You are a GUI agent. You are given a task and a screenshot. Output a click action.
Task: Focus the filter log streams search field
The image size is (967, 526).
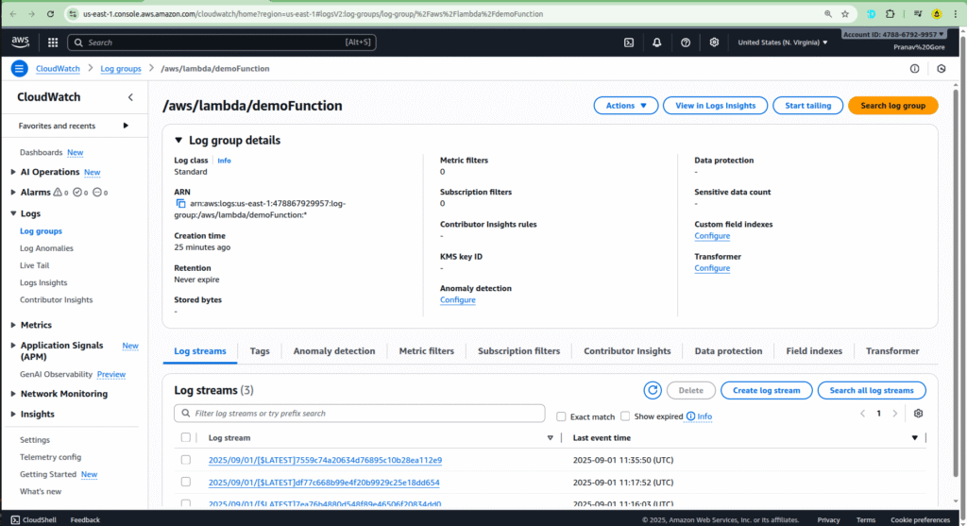click(x=360, y=414)
